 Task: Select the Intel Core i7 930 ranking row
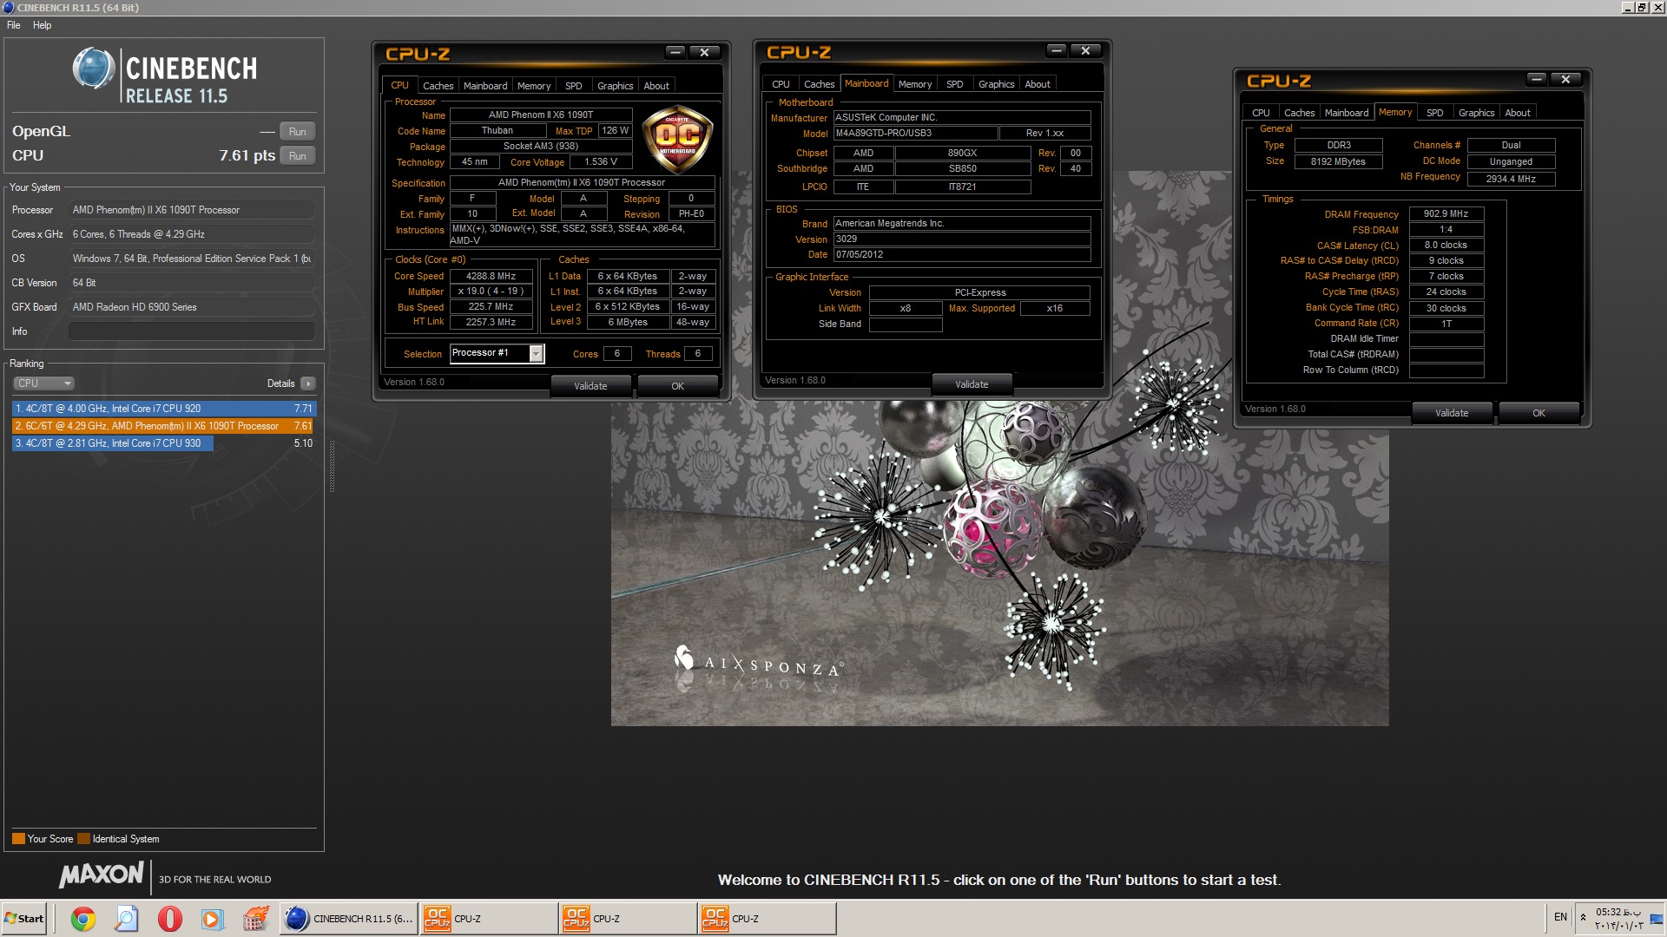click(x=164, y=443)
